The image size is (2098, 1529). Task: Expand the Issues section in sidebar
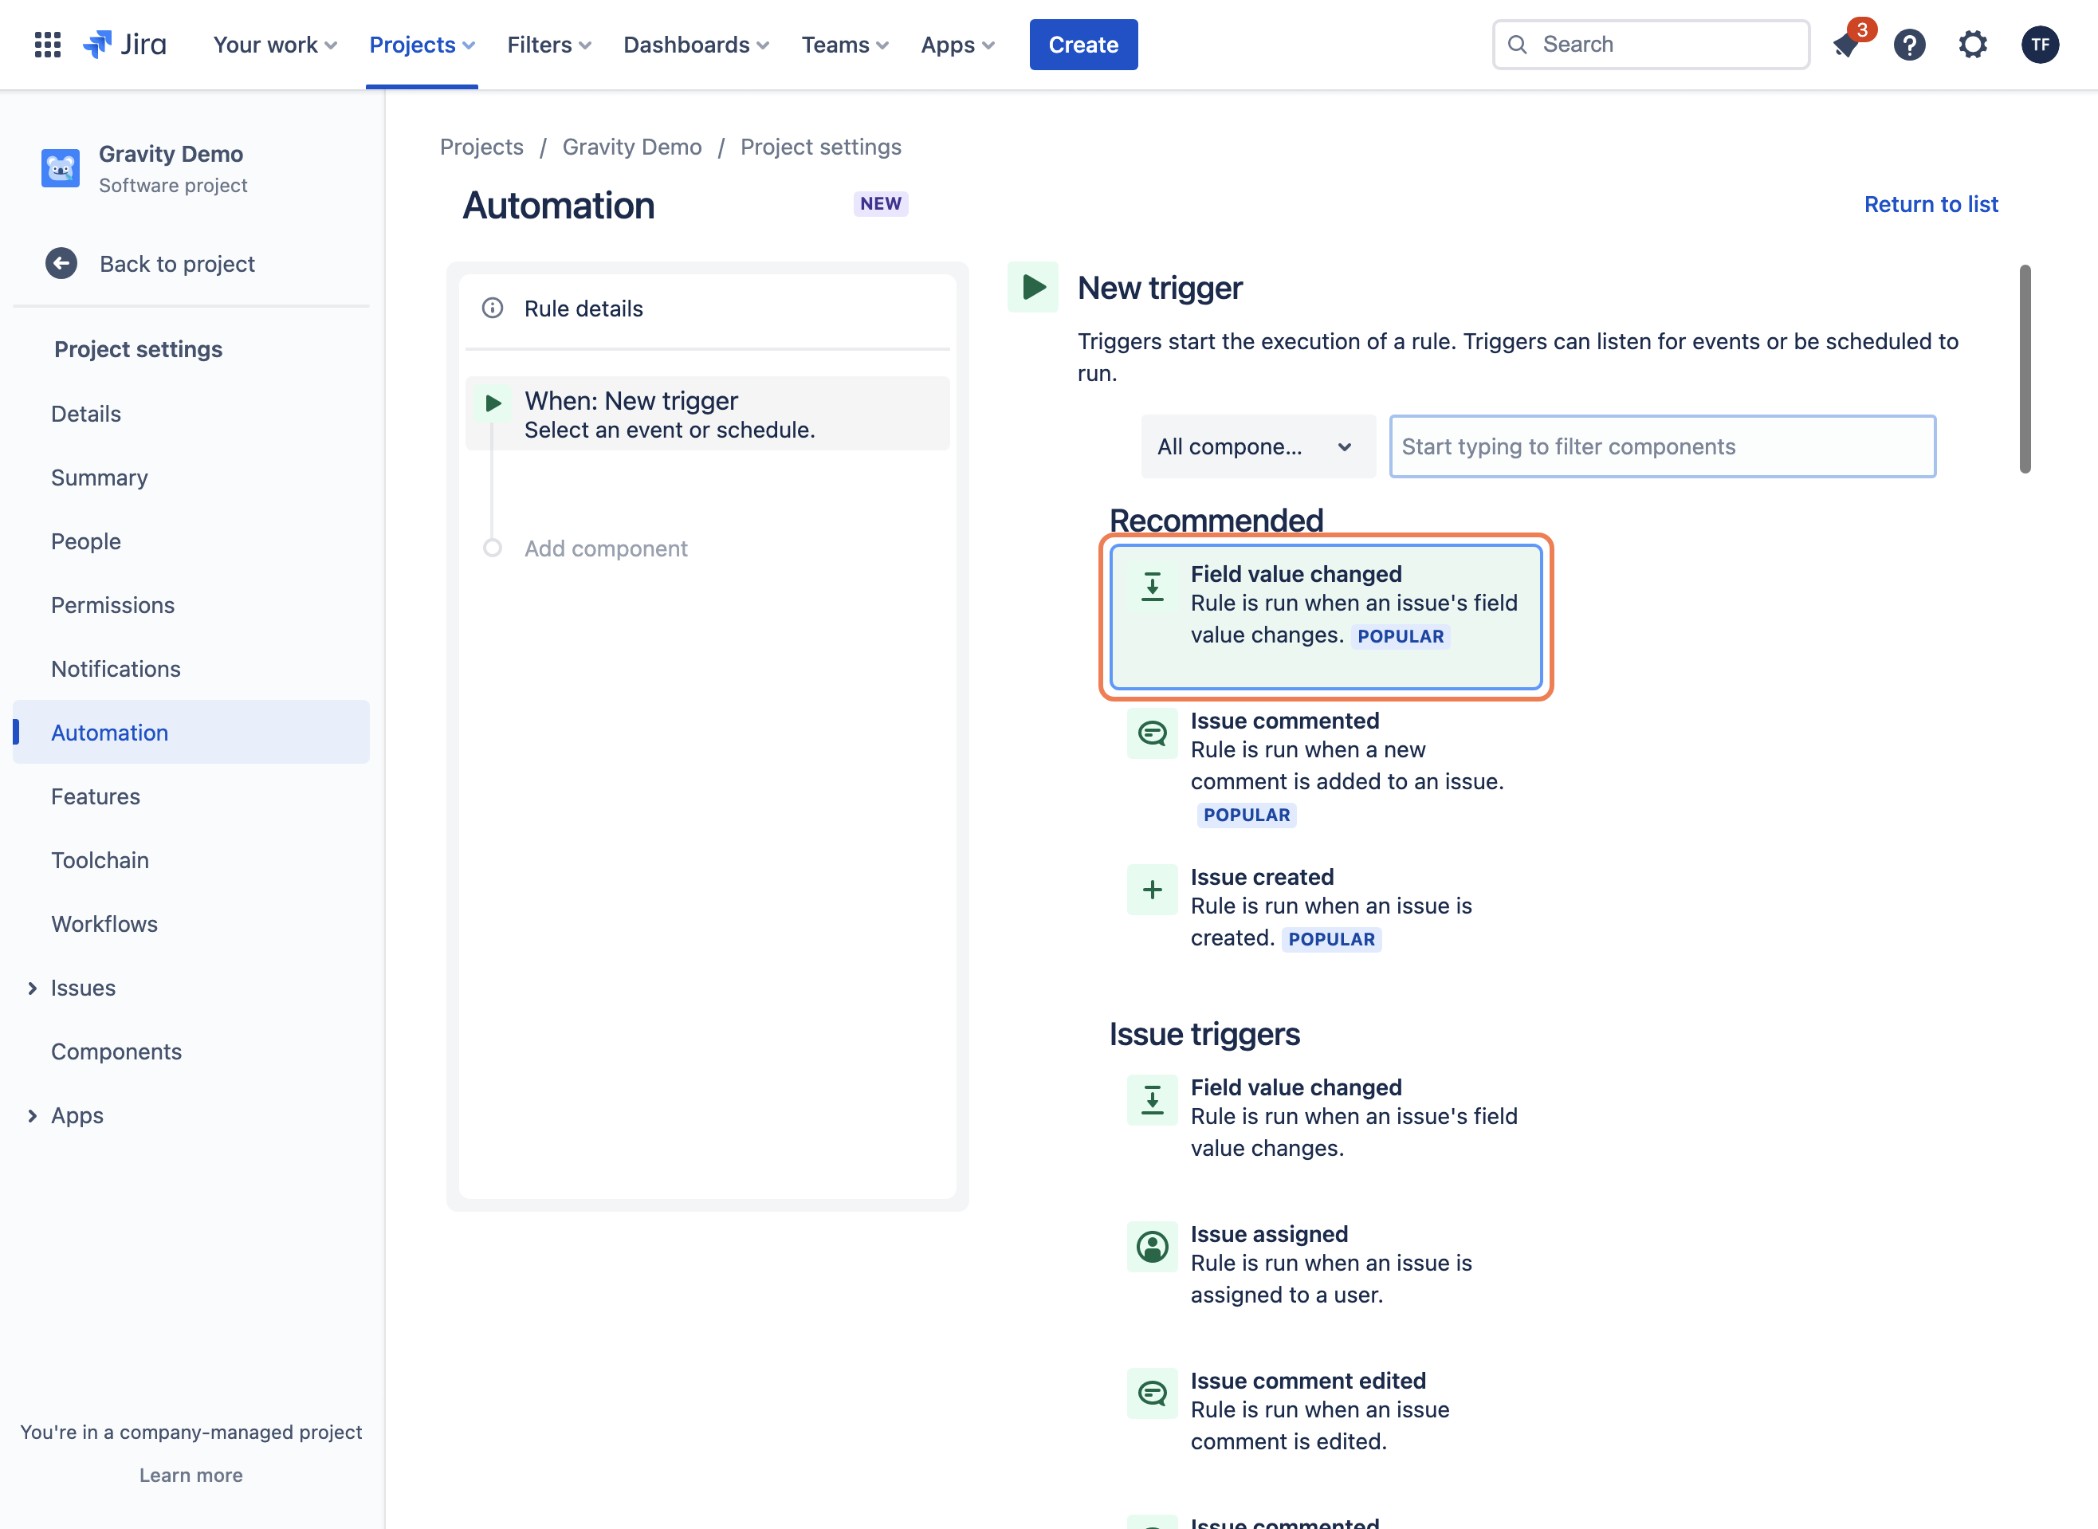[33, 989]
